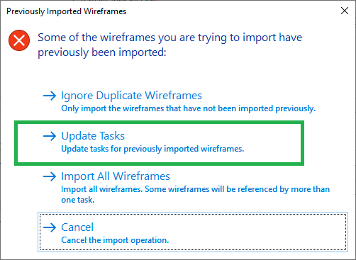
Task: Choose Import All Wireframes option
Action: pyautogui.click(x=116, y=176)
